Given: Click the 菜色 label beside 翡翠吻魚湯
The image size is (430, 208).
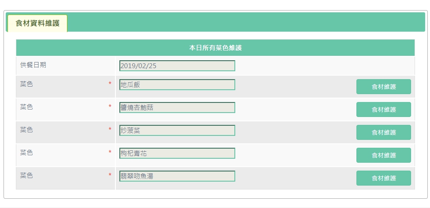Looking at the screenshot, I should pyautogui.click(x=26, y=175).
